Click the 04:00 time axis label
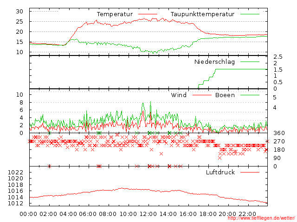The image size is (297, 222). coord(68,214)
